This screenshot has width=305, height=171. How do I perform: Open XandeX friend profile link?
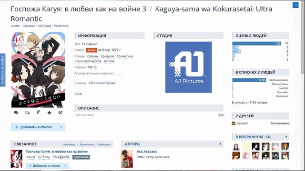coord(242,123)
